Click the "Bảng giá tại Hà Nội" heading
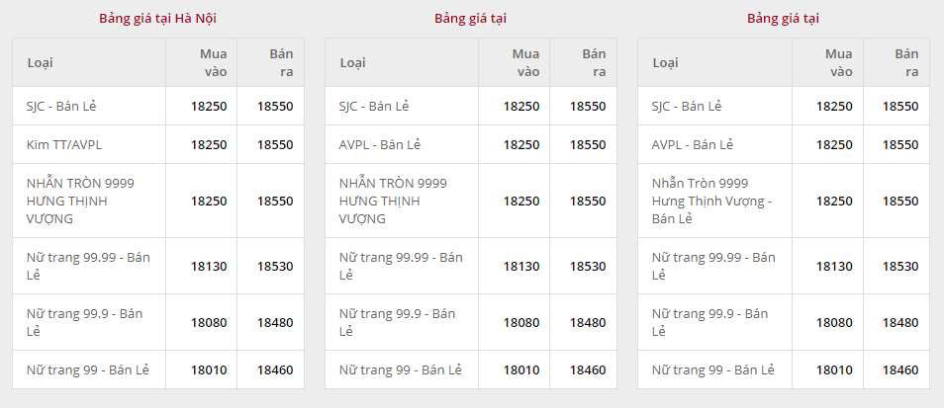The width and height of the screenshot is (944, 408). click(x=157, y=19)
